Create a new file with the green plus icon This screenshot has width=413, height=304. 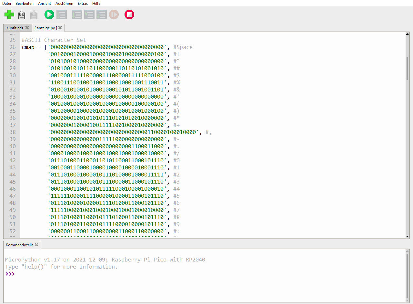point(9,14)
